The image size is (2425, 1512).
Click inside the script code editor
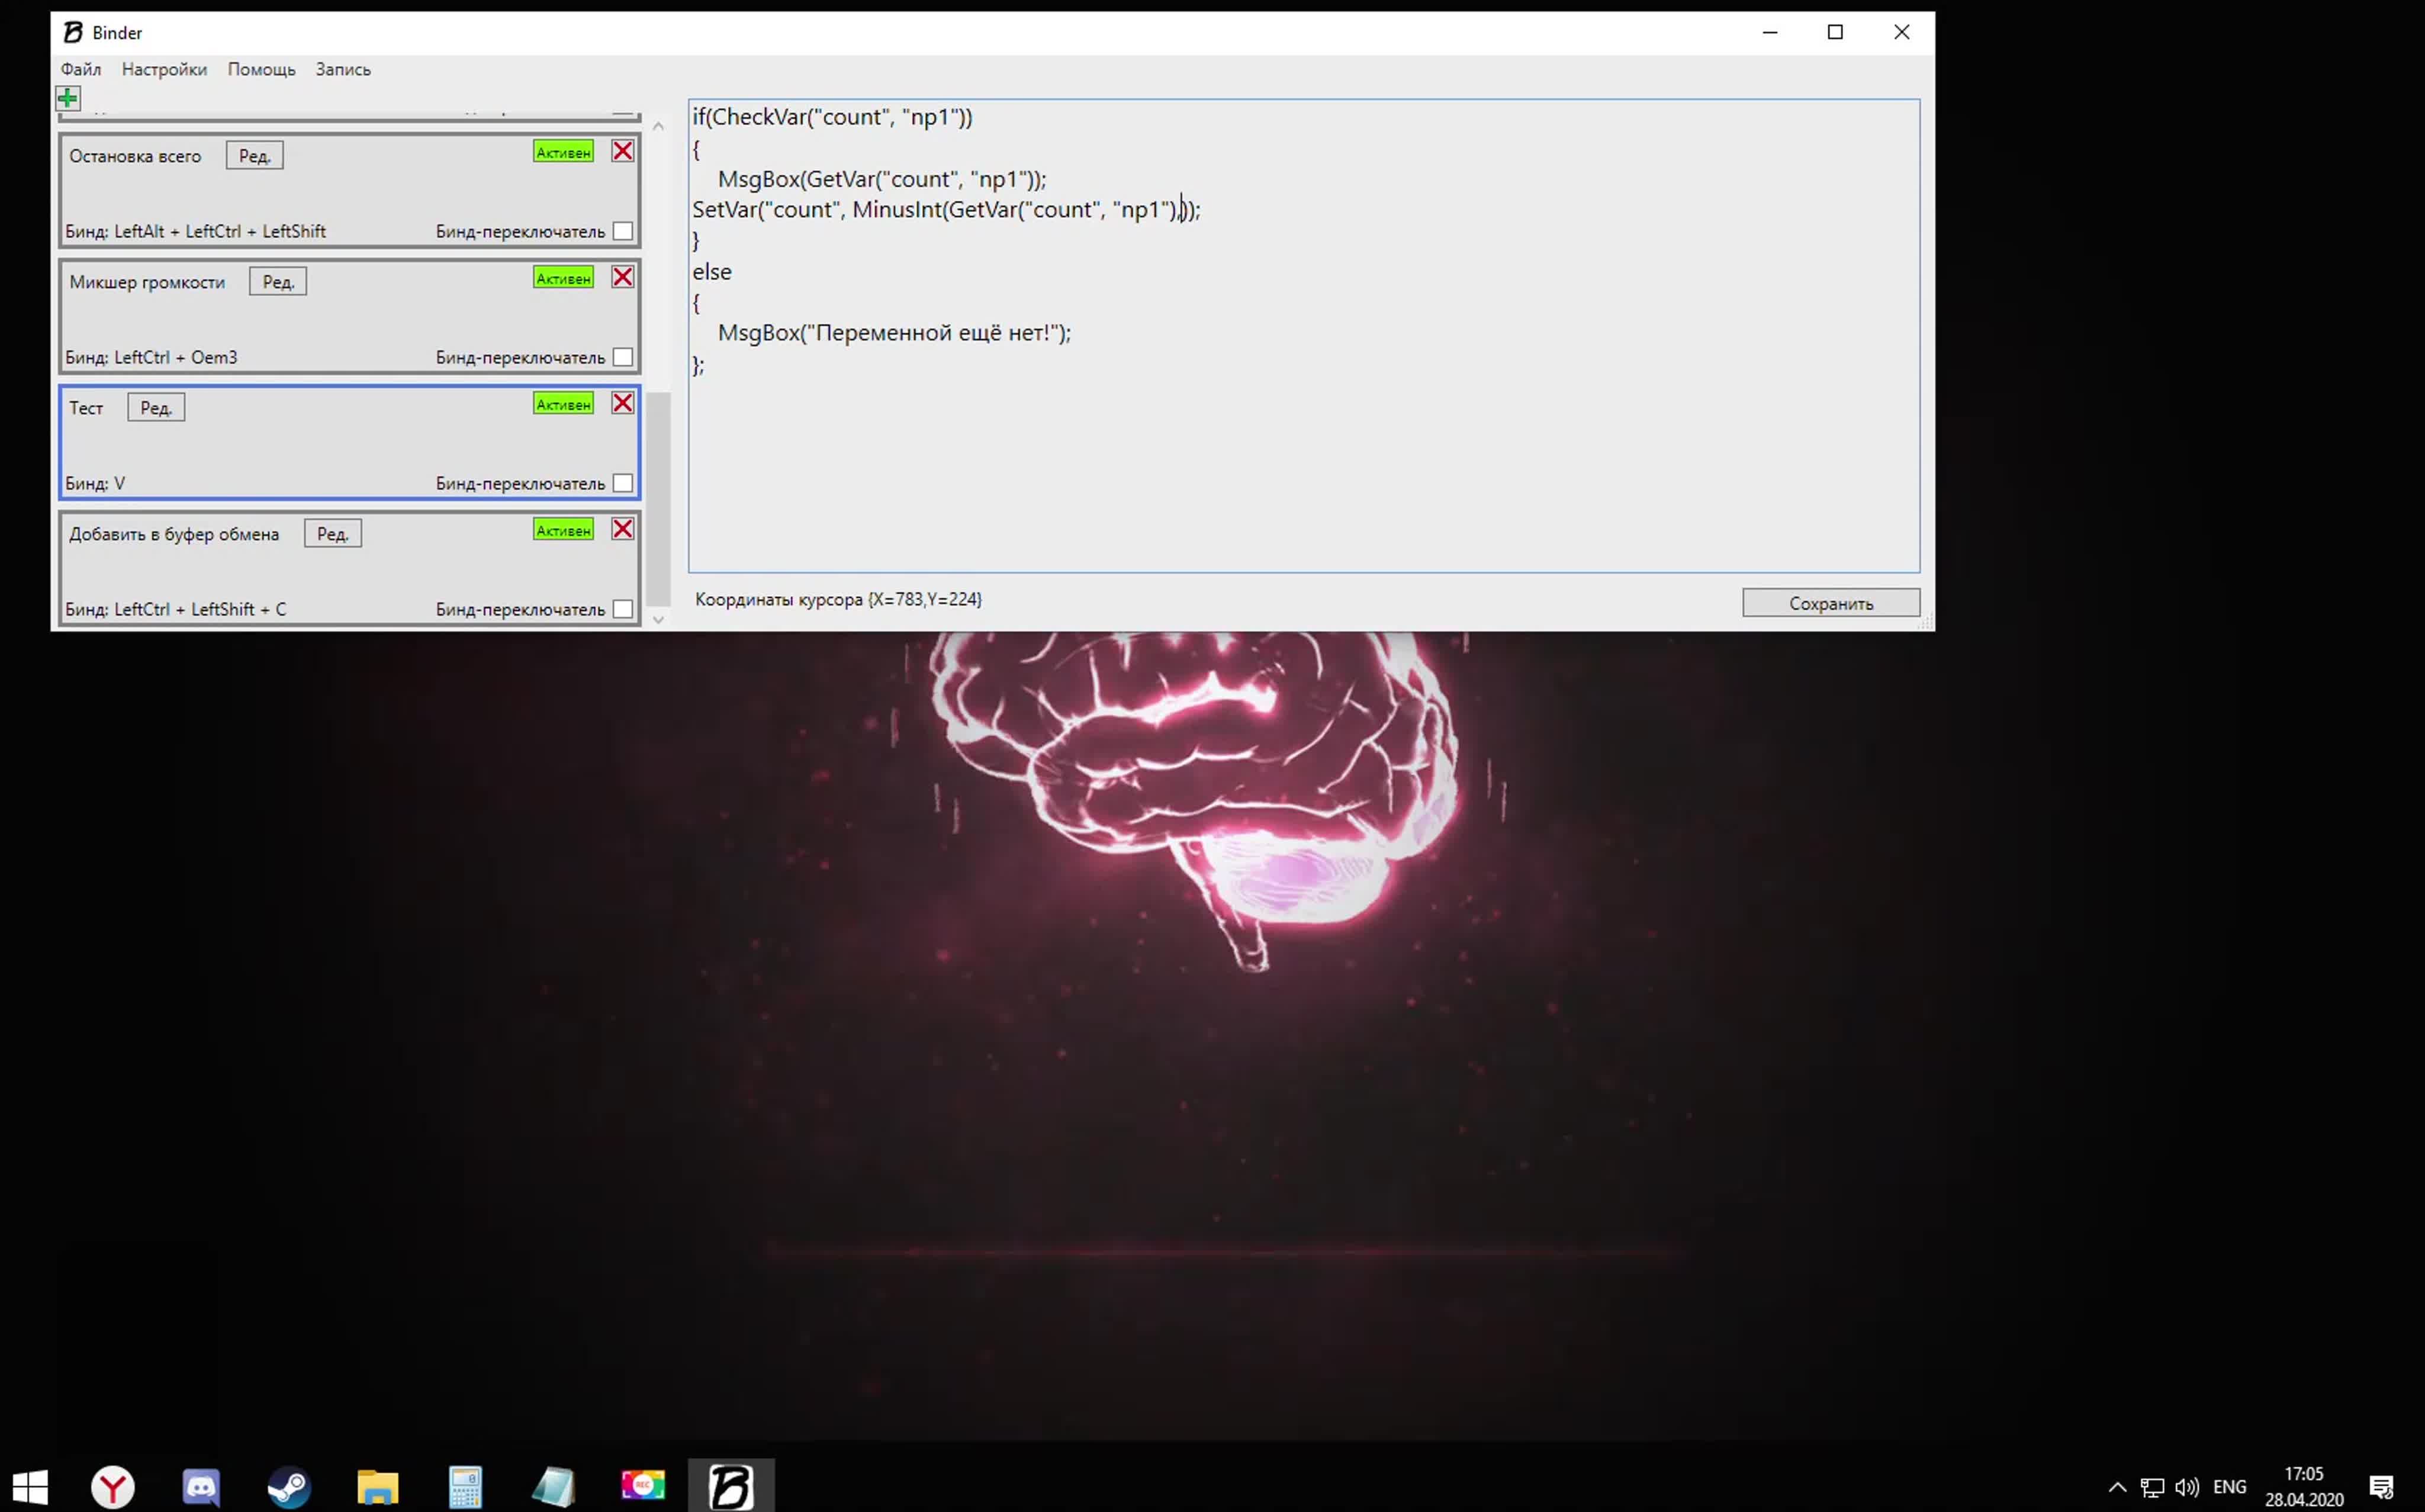point(1304,336)
